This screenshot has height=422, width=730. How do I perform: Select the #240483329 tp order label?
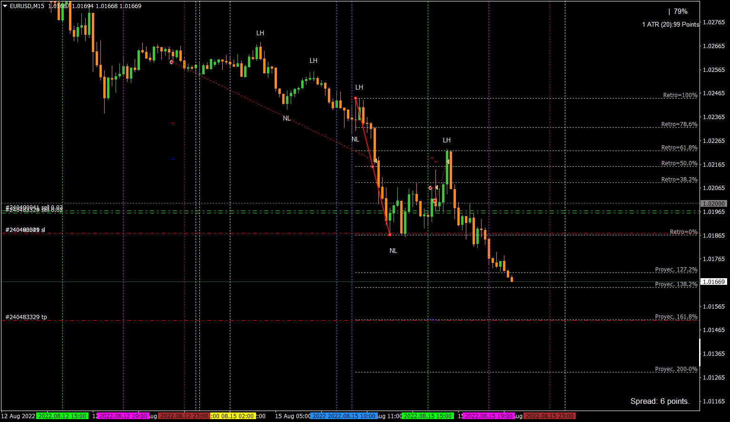26,317
